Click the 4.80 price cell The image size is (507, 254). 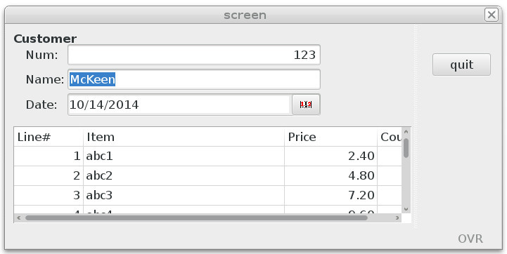pos(330,176)
